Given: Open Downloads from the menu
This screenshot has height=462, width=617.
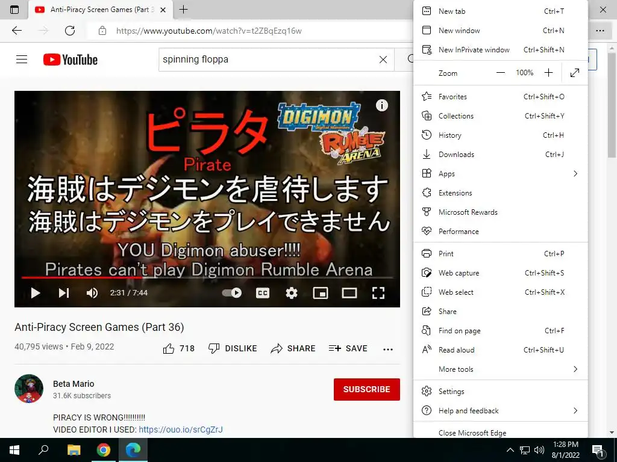Looking at the screenshot, I should (x=501, y=155).
